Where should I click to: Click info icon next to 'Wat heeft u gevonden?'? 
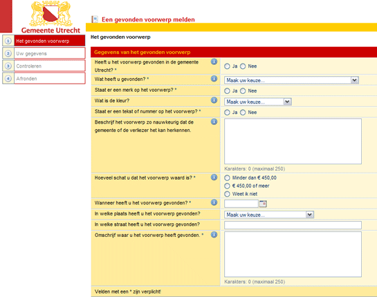(214, 79)
